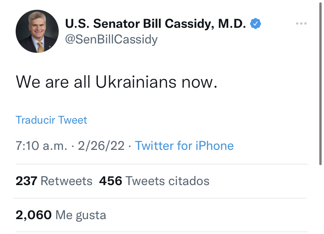Click Traducir Tweet to translate
This screenshot has height=234, width=324.
coord(51,120)
